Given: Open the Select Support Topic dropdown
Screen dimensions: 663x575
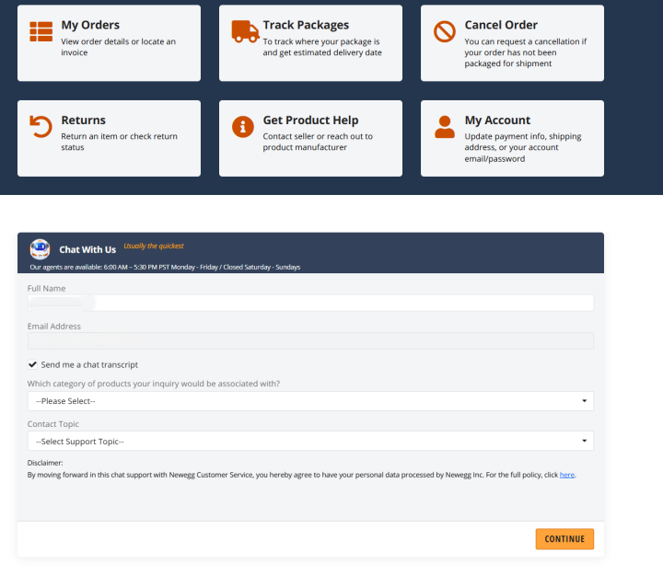Looking at the screenshot, I should (x=310, y=441).
